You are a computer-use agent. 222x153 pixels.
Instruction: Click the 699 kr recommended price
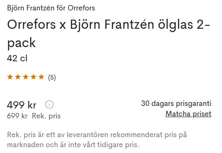17,116
